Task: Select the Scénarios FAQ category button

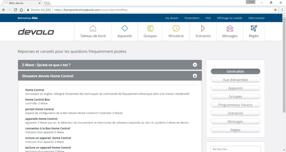Action: coord(235,113)
